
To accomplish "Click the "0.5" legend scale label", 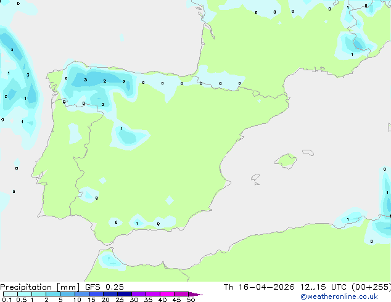I will [x=22, y=300].
